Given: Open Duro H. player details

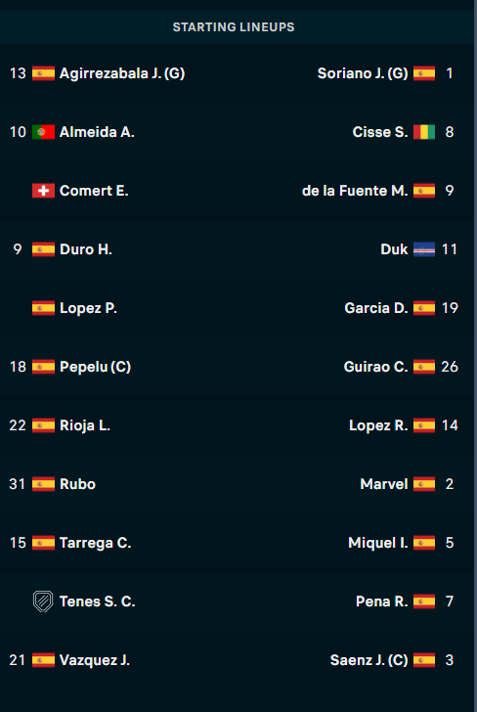Looking at the screenshot, I should point(86,249).
